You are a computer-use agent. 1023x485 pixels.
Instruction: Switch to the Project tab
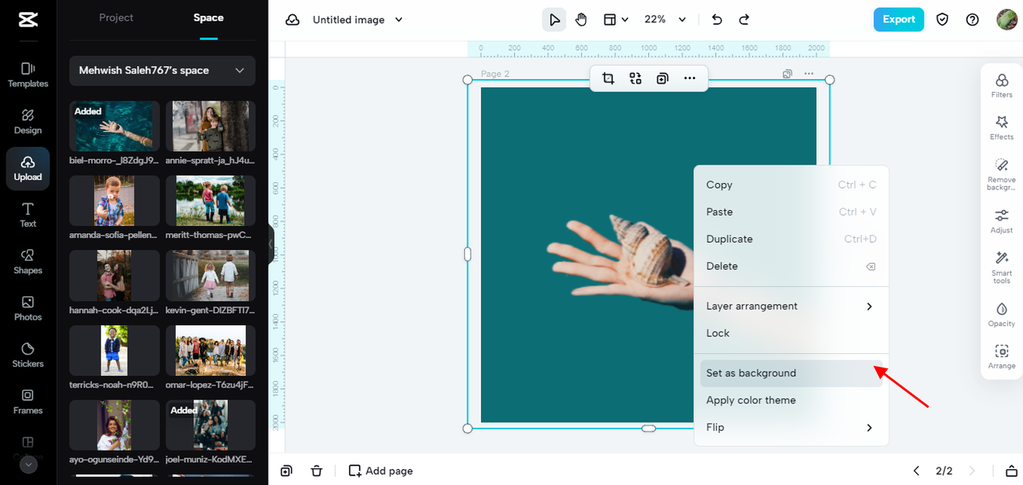pyautogui.click(x=116, y=18)
